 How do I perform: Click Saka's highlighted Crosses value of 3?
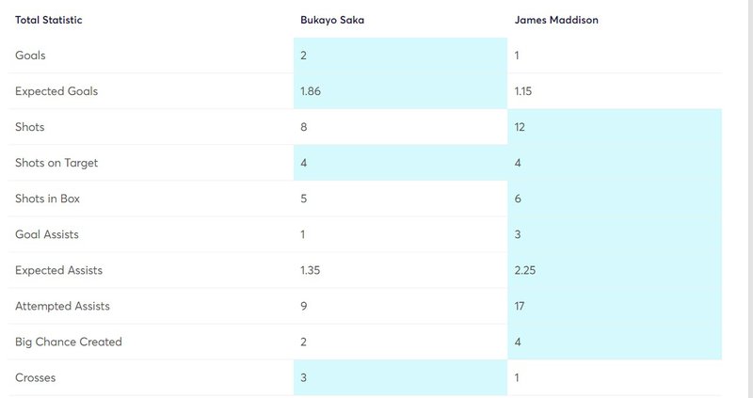point(303,377)
